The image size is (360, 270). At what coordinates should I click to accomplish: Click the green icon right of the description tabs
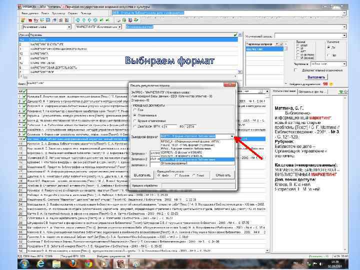point(341,91)
